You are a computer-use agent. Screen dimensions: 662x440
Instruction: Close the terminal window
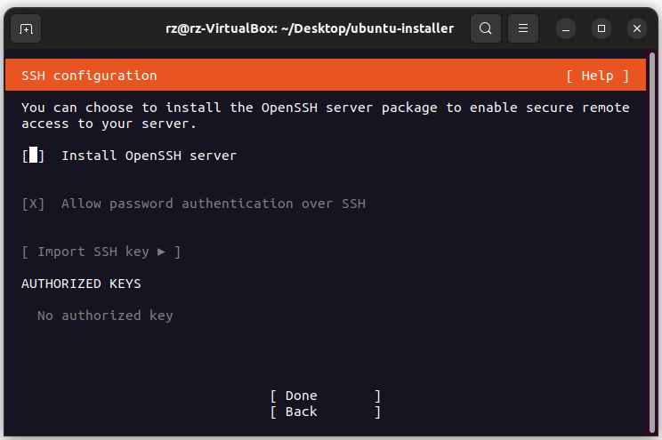[637, 28]
